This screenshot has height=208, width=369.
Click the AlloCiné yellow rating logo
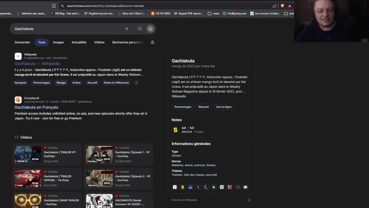175,130
